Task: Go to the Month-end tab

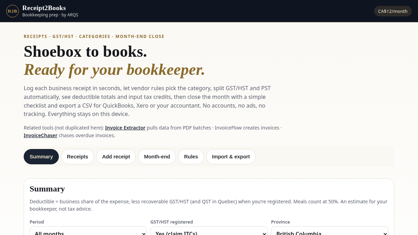Action: [157, 157]
